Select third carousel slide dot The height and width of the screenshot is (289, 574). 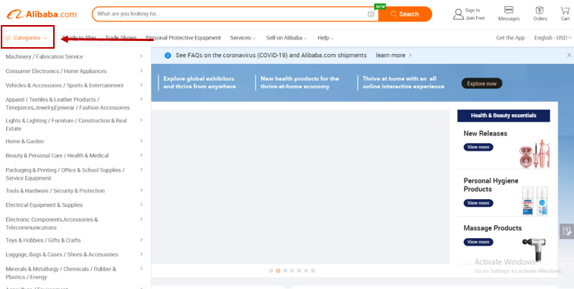[285, 271]
